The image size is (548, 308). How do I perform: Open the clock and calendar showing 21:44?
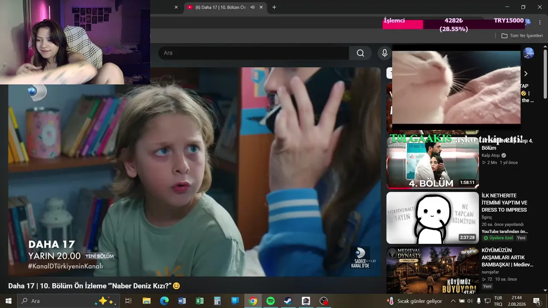pos(517,301)
